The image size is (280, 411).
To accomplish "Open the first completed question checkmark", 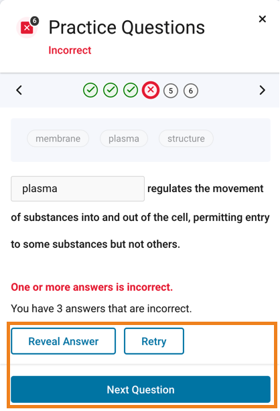I will 90,90.
